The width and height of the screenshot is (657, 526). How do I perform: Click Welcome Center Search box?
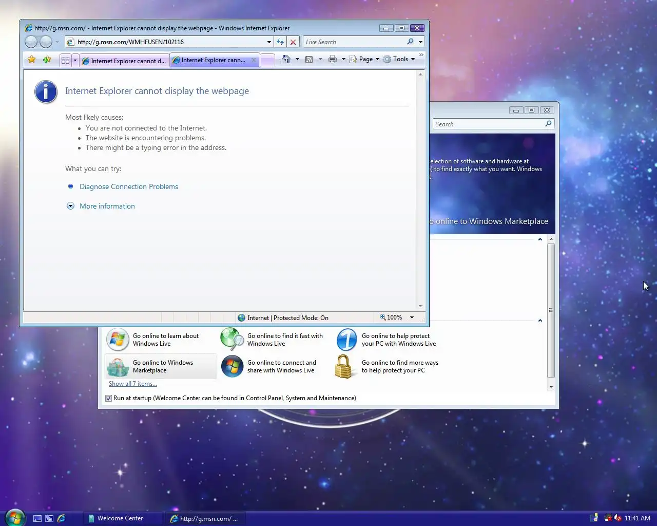tap(489, 124)
